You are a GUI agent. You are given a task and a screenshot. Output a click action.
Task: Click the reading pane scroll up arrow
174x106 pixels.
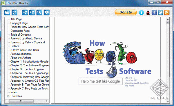[168, 19]
